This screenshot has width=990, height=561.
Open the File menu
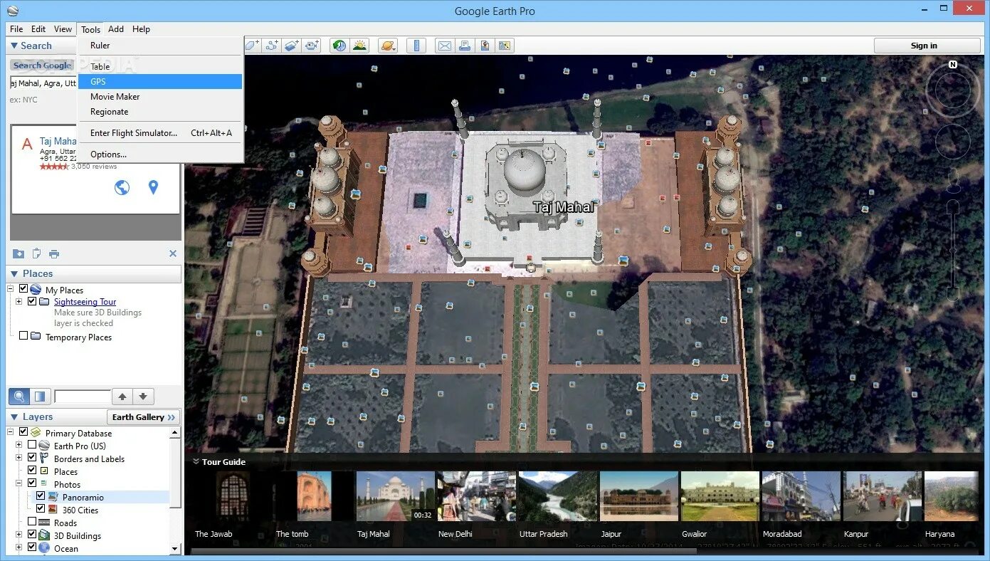coord(16,29)
